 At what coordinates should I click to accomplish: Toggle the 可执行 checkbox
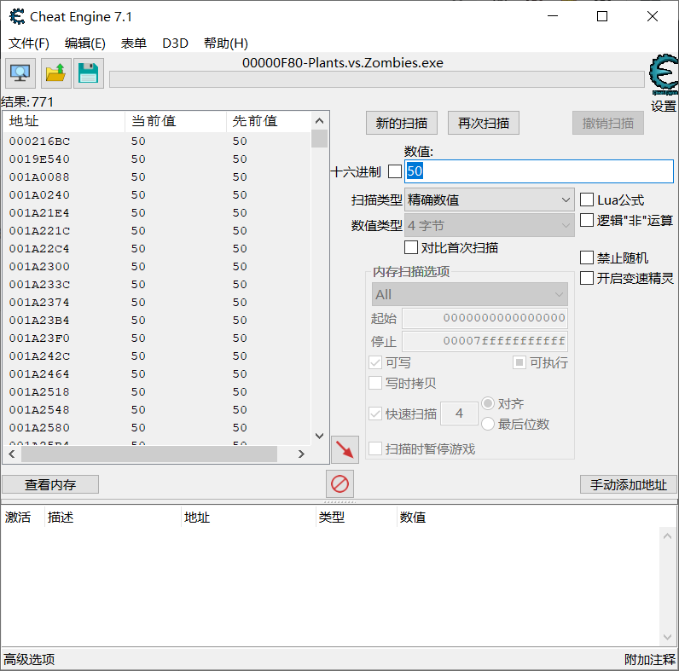519,362
